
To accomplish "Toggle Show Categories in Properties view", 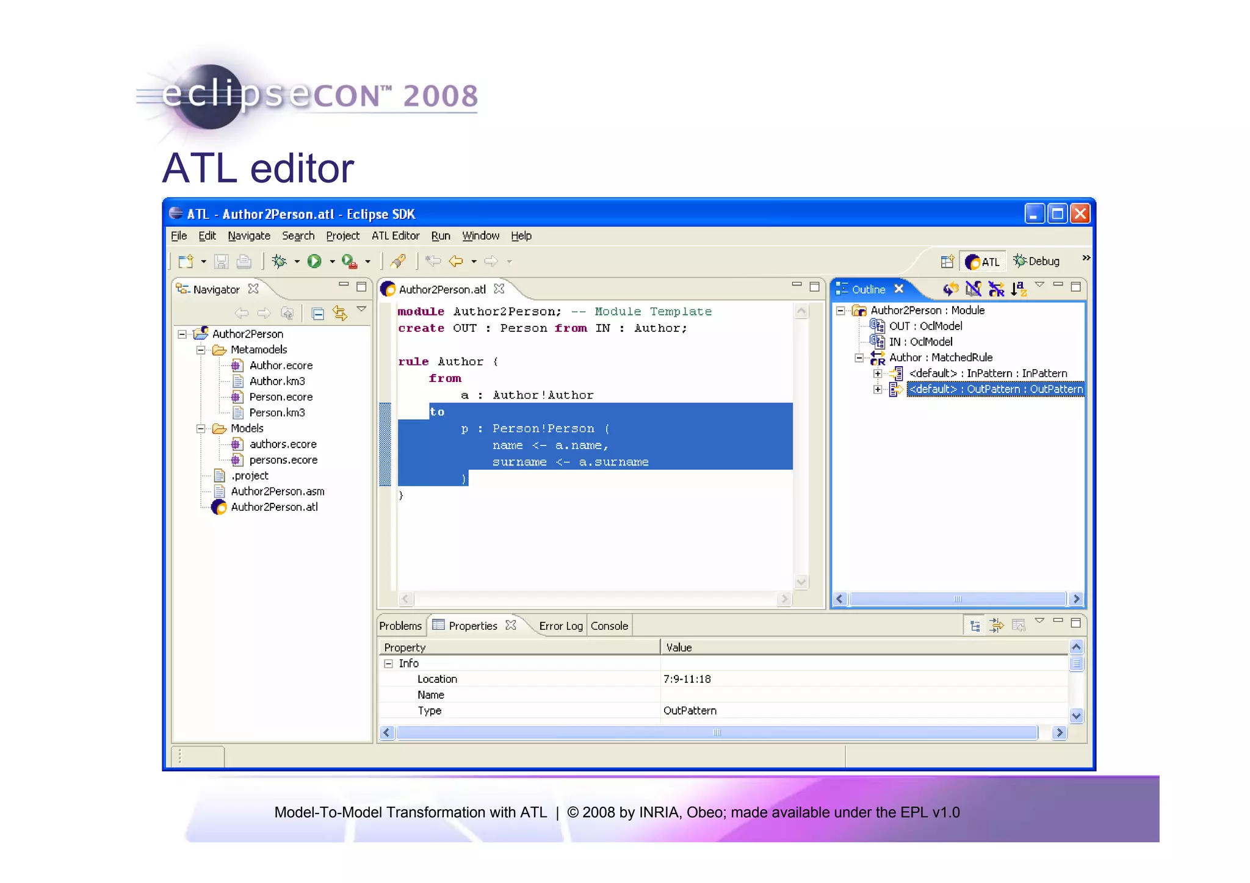I will [975, 625].
